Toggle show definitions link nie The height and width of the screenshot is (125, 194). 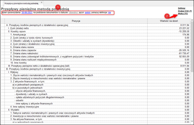(x=109, y=12)
